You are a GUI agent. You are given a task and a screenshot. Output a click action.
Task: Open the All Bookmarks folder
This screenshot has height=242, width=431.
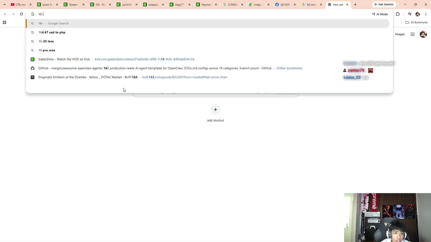417,23
